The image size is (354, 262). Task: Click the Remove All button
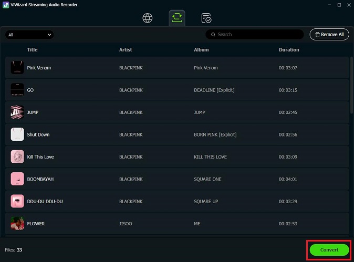pos(329,34)
